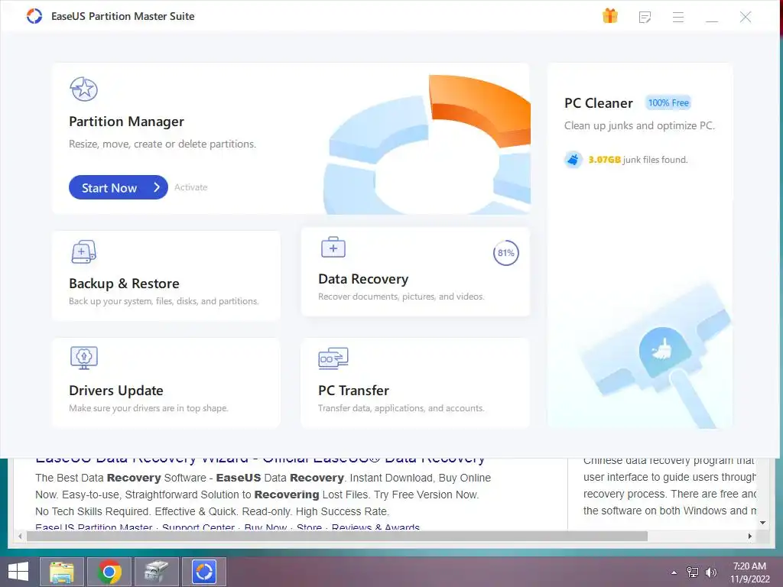The height and width of the screenshot is (587, 783).
Task: Click the EaseUS taskbar icon
Action: click(204, 572)
